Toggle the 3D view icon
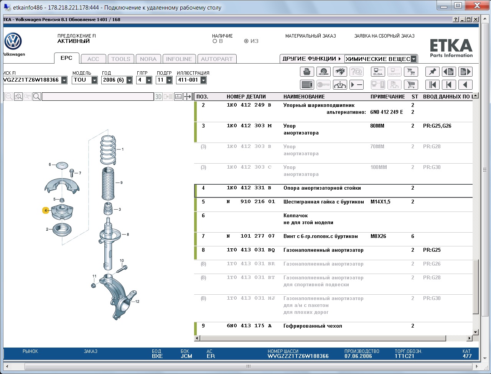 [158, 97]
